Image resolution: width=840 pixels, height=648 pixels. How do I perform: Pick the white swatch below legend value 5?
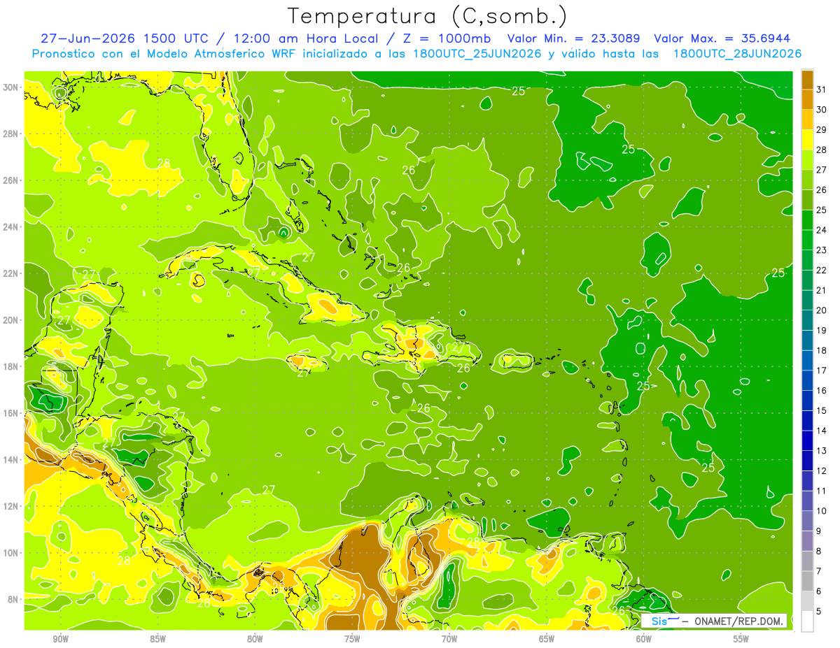point(807,621)
